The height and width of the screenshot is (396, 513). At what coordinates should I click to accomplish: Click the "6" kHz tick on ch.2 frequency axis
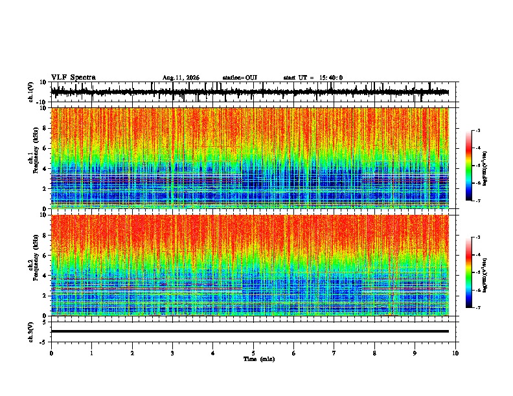[x=45, y=256]
